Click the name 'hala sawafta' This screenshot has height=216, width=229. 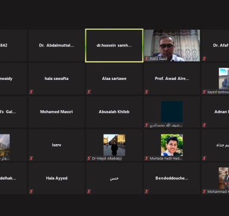tap(57, 78)
